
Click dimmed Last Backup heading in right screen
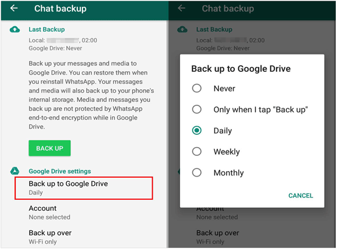(214, 30)
